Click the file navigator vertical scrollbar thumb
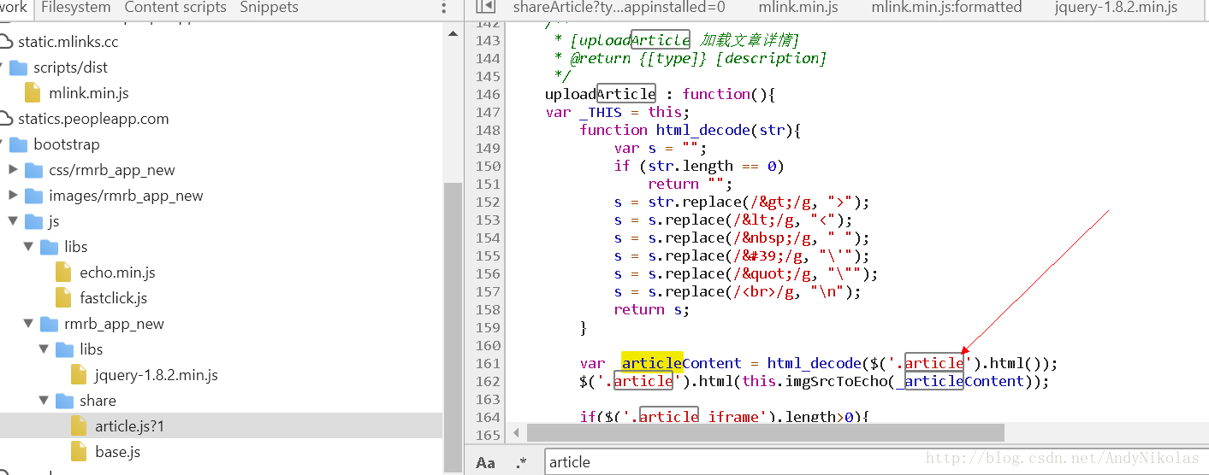Viewport: 1209px width, 475px height. [x=453, y=327]
